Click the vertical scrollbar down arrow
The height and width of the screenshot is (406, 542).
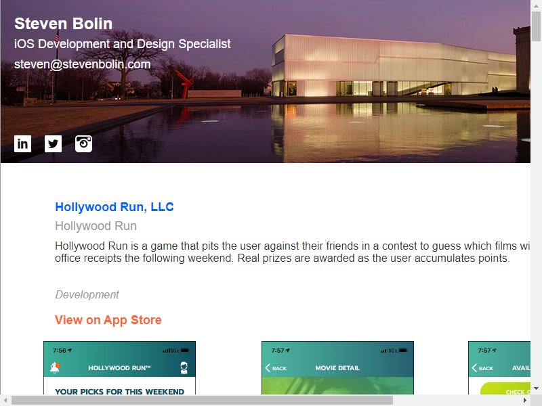(x=536, y=388)
